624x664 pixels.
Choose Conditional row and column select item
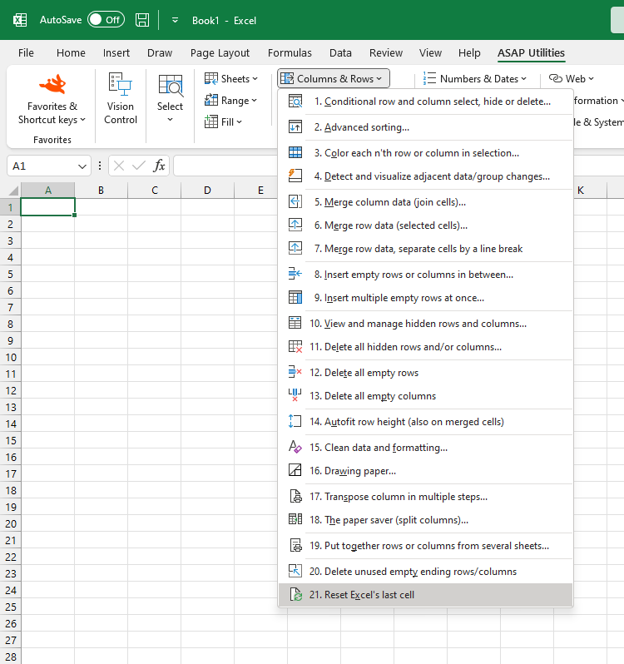coord(425,102)
